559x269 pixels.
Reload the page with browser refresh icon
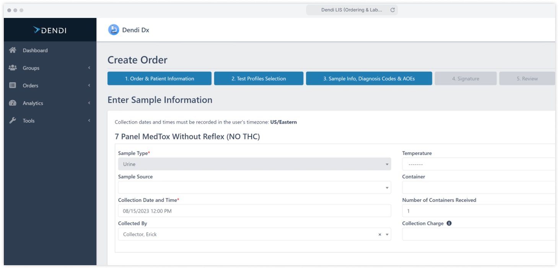tap(393, 10)
